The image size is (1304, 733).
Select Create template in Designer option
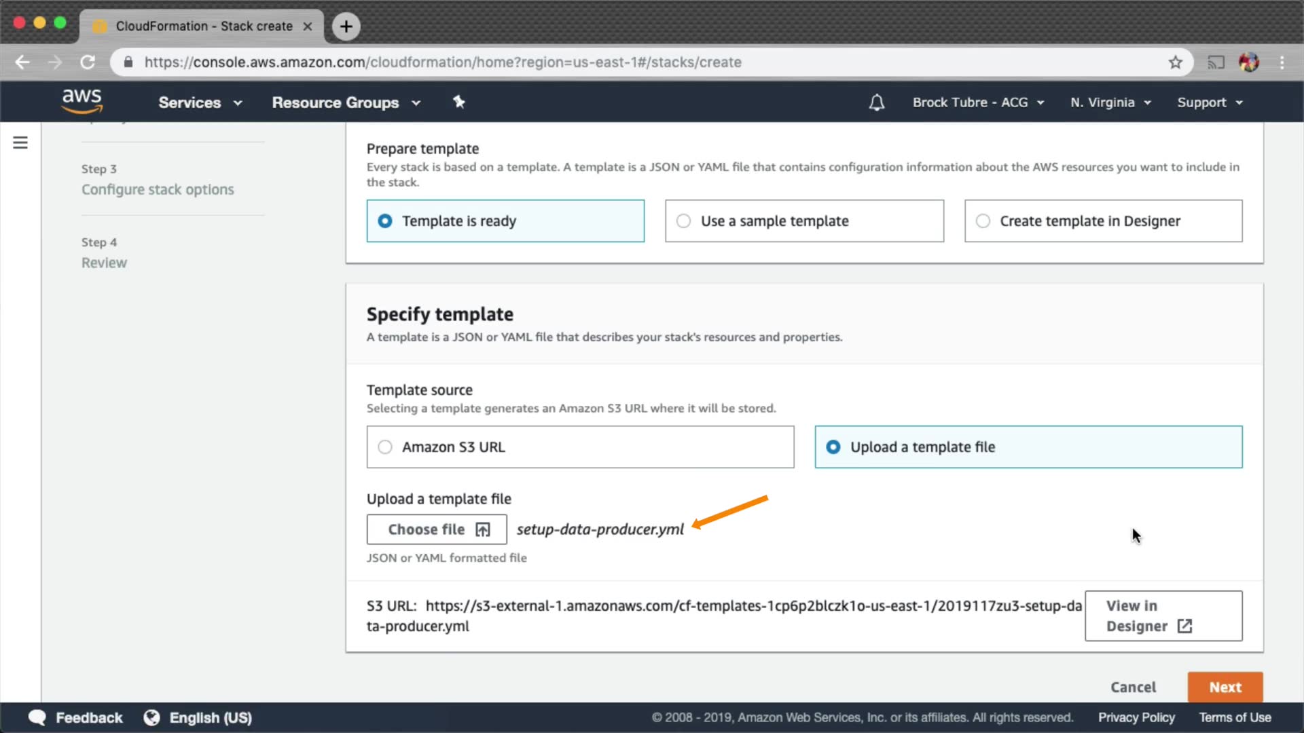pos(1103,221)
